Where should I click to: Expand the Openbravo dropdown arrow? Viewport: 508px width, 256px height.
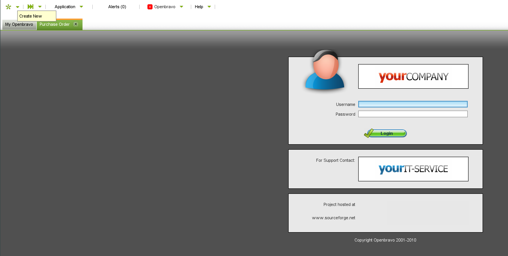(181, 7)
